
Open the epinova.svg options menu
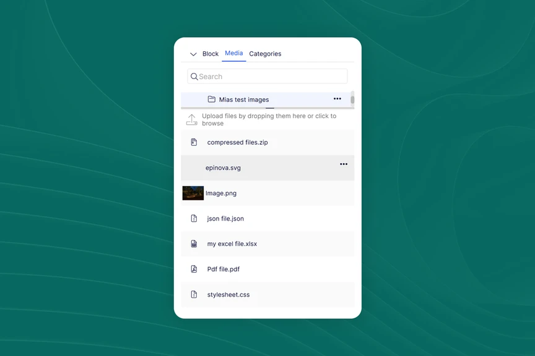tap(344, 164)
